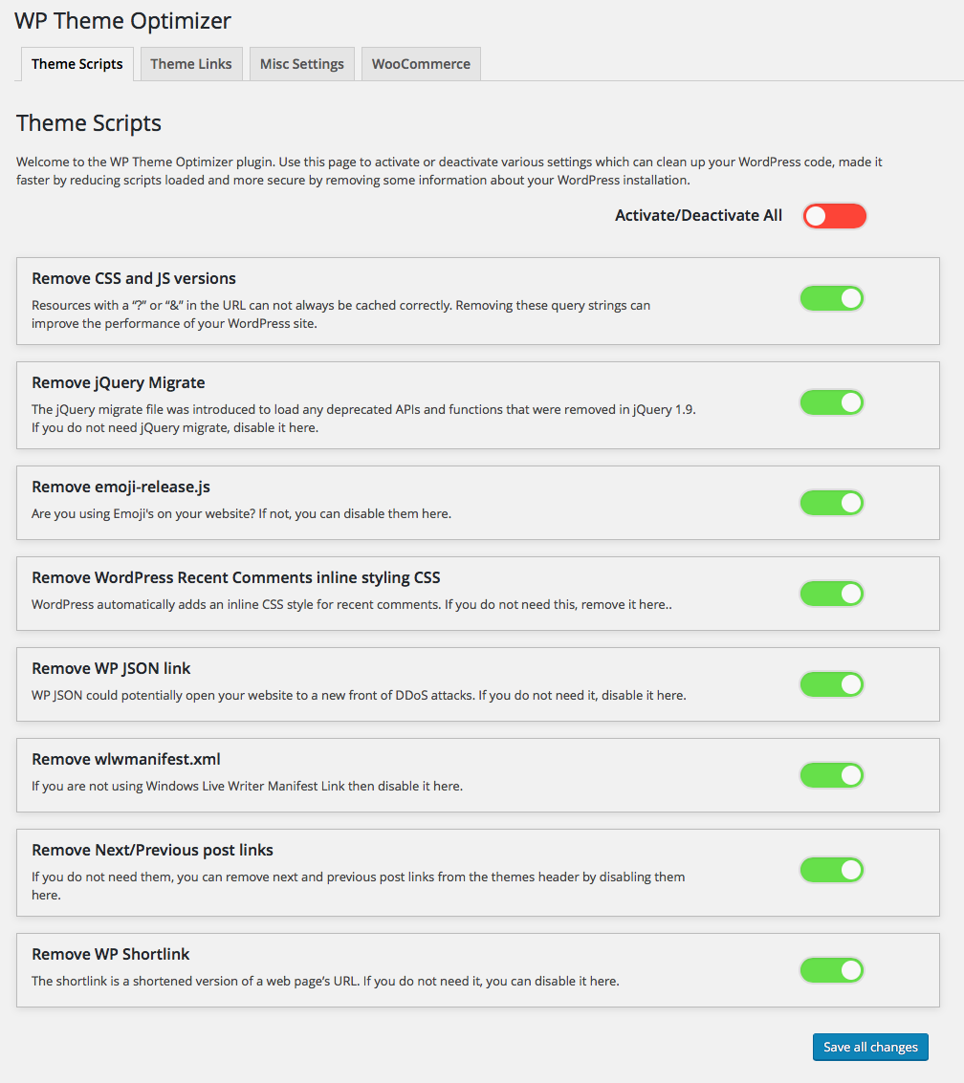964x1083 pixels.
Task: Select the Theme Scripts tab
Action: pos(77,64)
